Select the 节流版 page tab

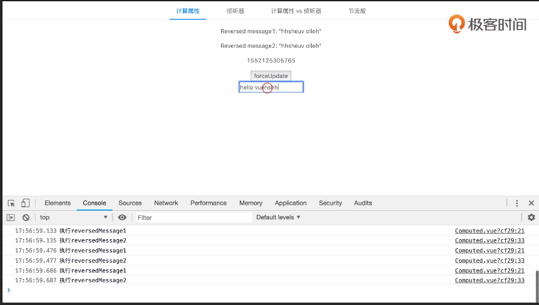(357, 11)
